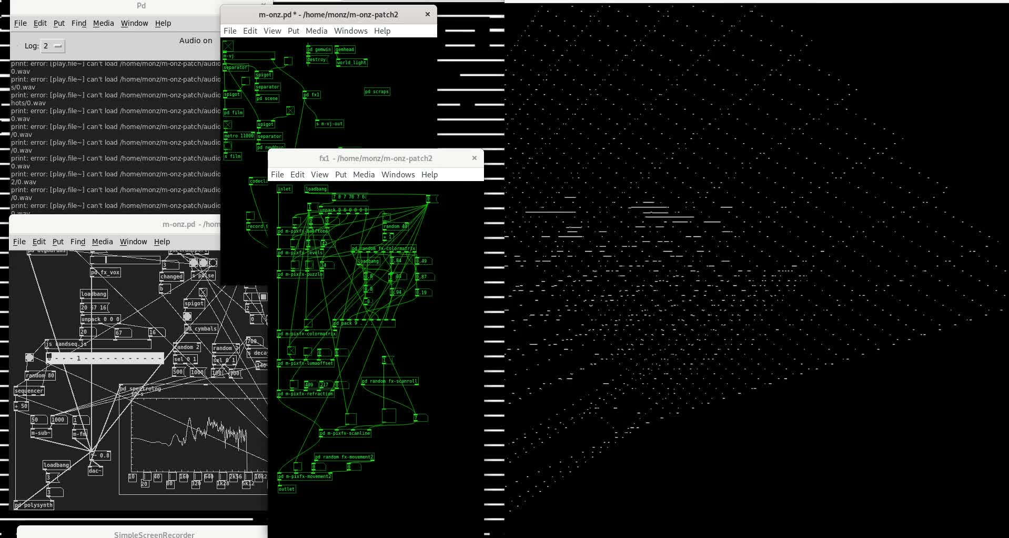Viewport: 1009px width, 538px height.
Task: Open the Put menu in m-onz.pd front window
Action: tap(294, 31)
